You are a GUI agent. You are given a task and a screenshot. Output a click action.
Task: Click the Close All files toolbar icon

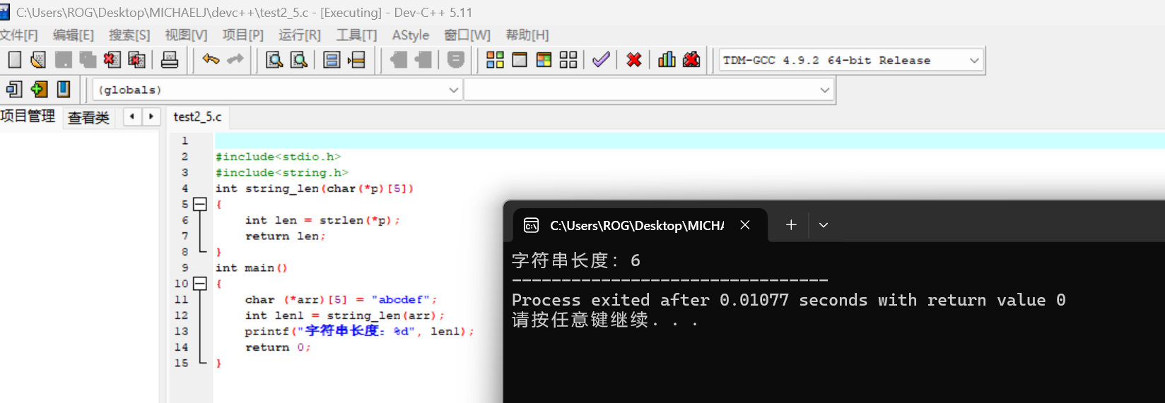coord(136,60)
